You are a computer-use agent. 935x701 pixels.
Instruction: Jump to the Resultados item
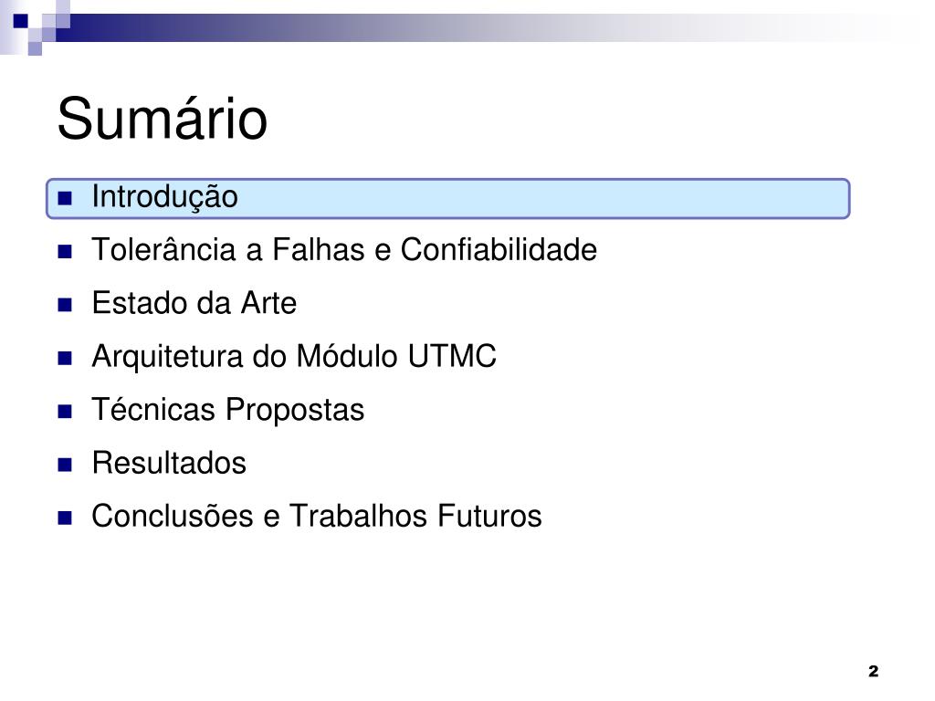pyautogui.click(x=169, y=463)
